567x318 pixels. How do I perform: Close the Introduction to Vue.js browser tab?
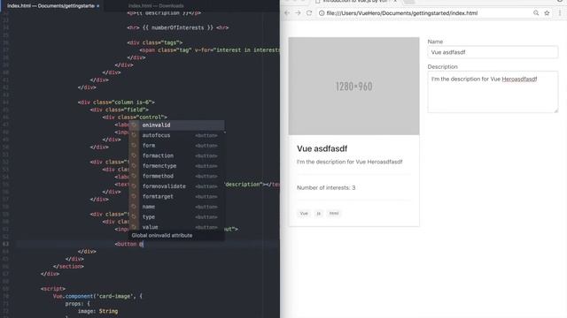tap(395, 2)
